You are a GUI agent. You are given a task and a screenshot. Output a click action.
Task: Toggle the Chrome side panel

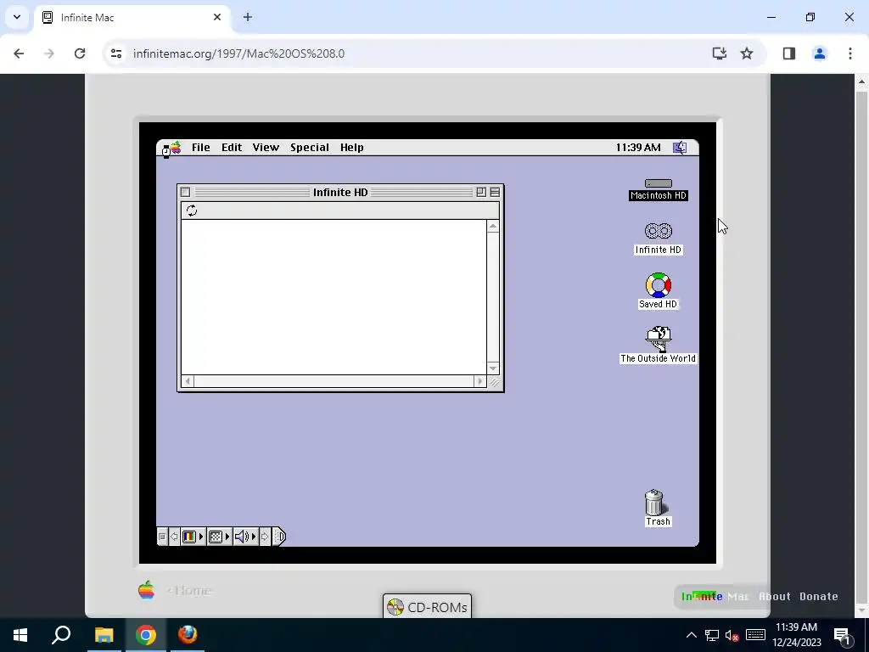pyautogui.click(x=788, y=53)
